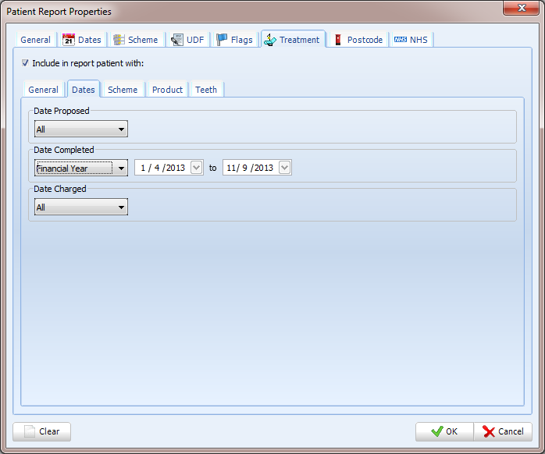Click the Clear button
The width and height of the screenshot is (545, 454).
point(41,432)
